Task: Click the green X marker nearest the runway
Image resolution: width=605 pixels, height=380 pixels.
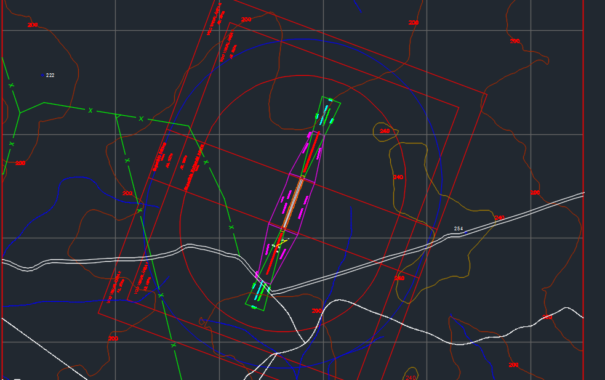Action: [231, 227]
